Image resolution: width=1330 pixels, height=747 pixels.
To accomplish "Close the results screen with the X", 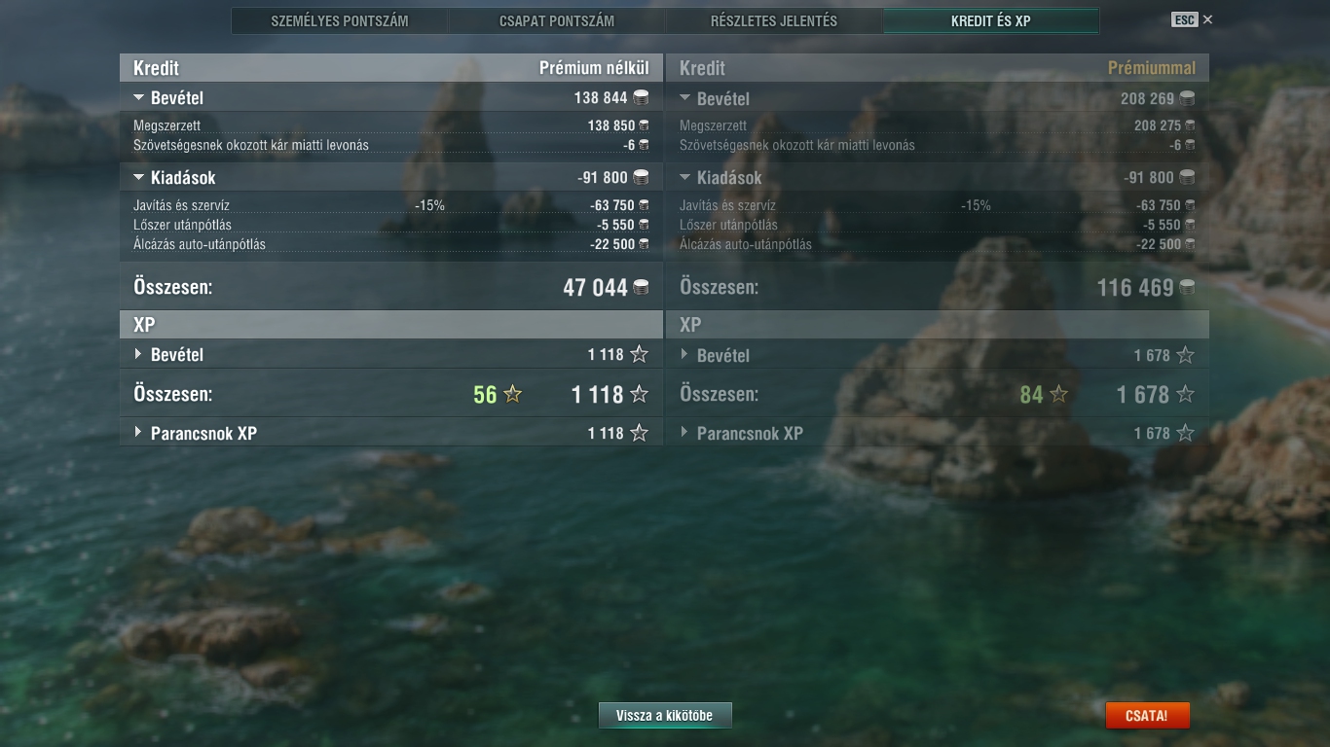I will pos(1207,19).
